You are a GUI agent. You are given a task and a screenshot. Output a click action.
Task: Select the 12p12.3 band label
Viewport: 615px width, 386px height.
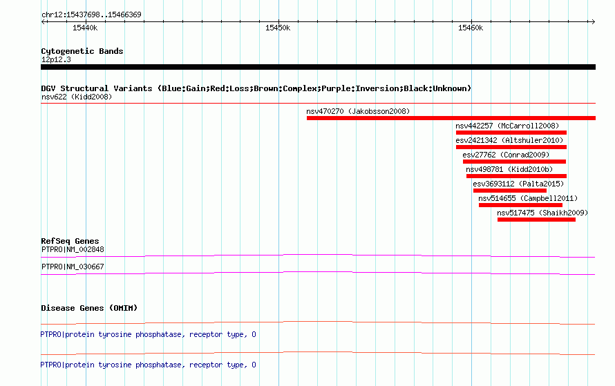click(x=56, y=59)
